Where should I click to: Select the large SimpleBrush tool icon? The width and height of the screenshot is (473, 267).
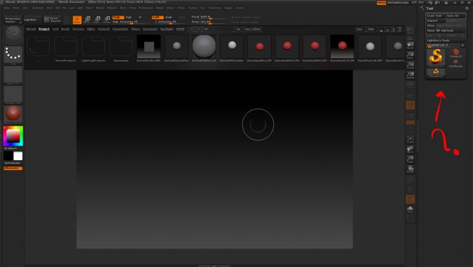tap(436, 57)
